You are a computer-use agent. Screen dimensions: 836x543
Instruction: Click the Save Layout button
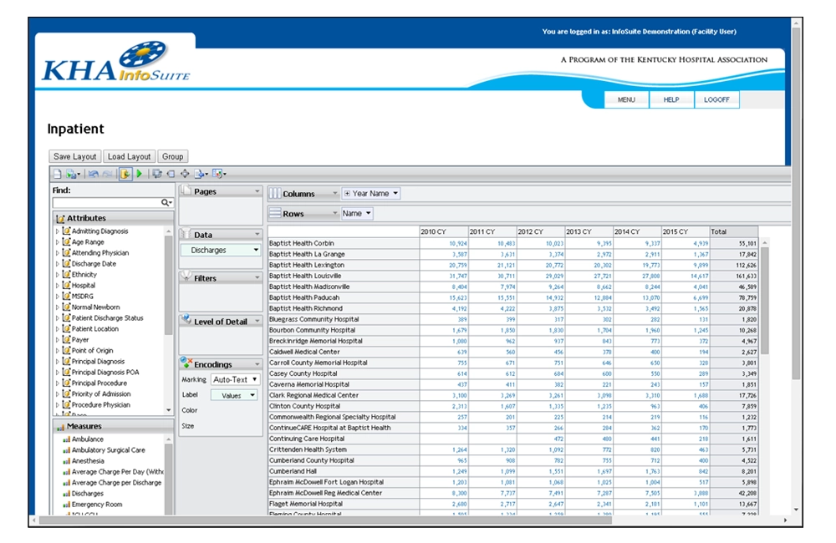click(x=75, y=156)
